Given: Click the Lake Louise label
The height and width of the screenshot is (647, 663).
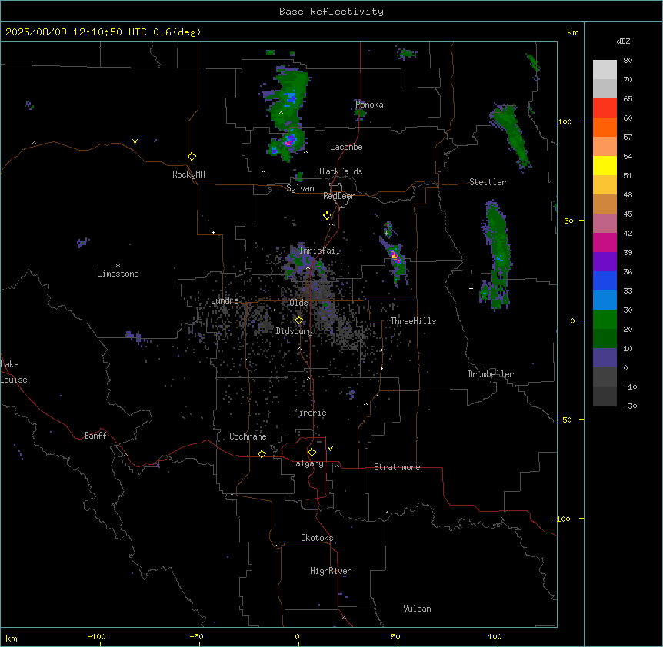Looking at the screenshot, I should coord(14,372).
